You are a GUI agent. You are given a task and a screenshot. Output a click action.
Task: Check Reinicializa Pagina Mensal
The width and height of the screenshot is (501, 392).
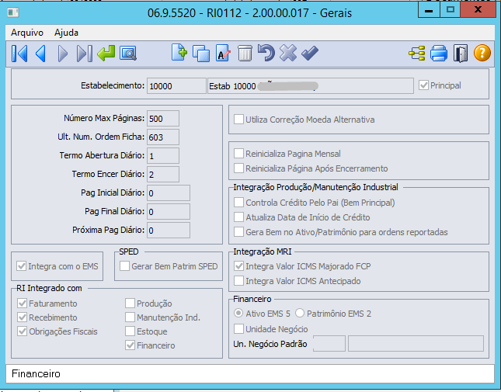tap(238, 154)
